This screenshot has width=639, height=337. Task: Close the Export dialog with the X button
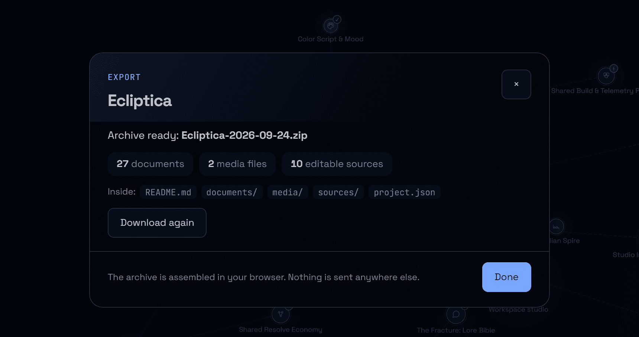pos(516,84)
